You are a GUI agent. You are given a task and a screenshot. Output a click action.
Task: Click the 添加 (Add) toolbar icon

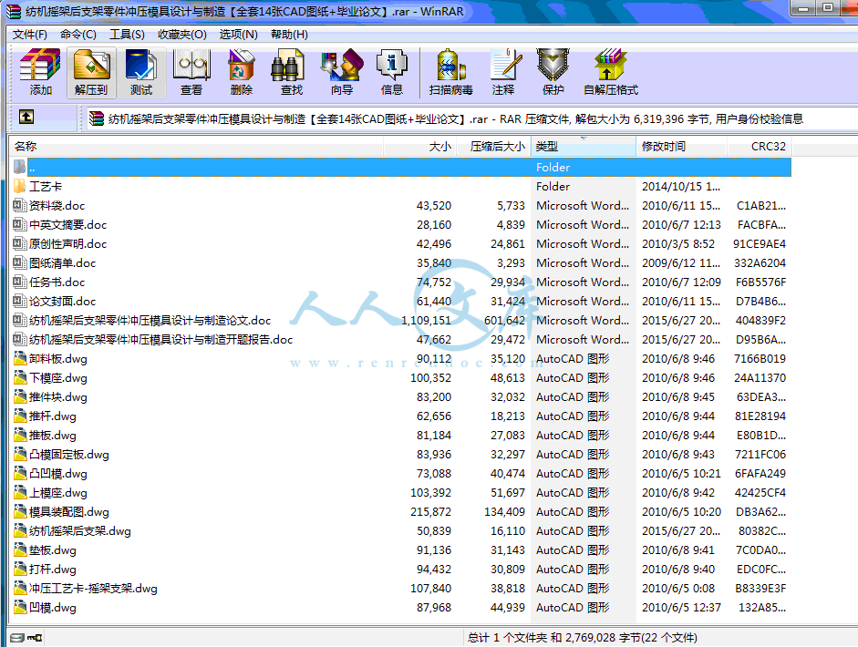click(x=41, y=72)
